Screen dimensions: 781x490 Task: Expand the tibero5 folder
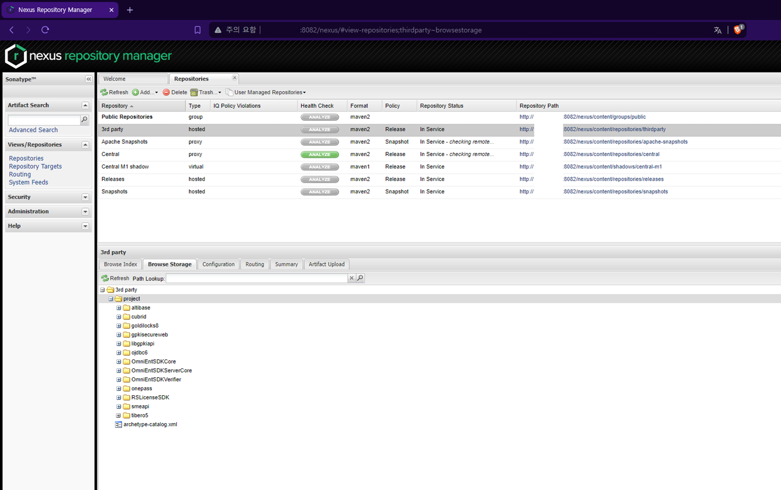(119, 415)
